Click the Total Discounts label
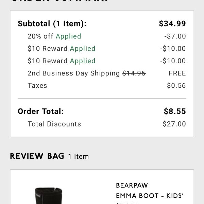The image size is (204, 204). pyautogui.click(x=54, y=124)
